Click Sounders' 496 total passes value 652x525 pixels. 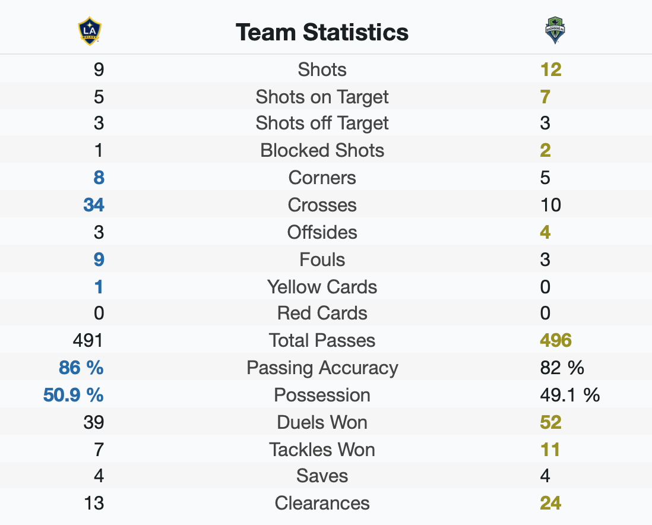coord(556,340)
